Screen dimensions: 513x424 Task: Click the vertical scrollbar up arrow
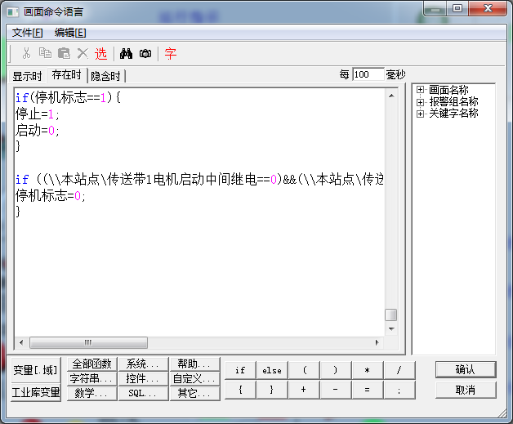(x=391, y=96)
